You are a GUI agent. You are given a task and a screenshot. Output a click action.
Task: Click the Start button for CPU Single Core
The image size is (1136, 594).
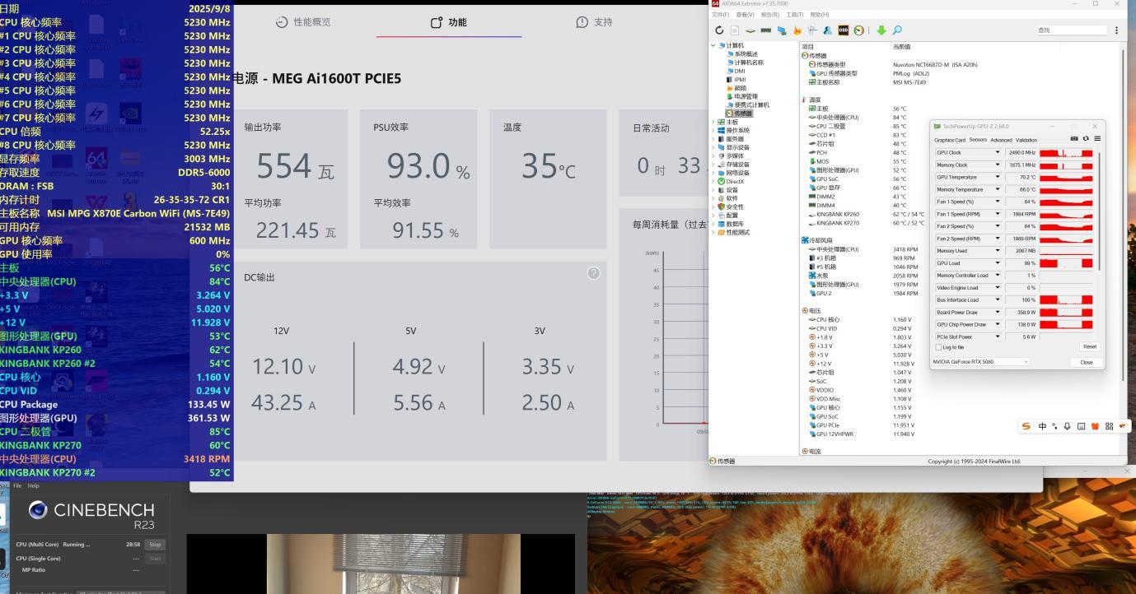coord(154,559)
